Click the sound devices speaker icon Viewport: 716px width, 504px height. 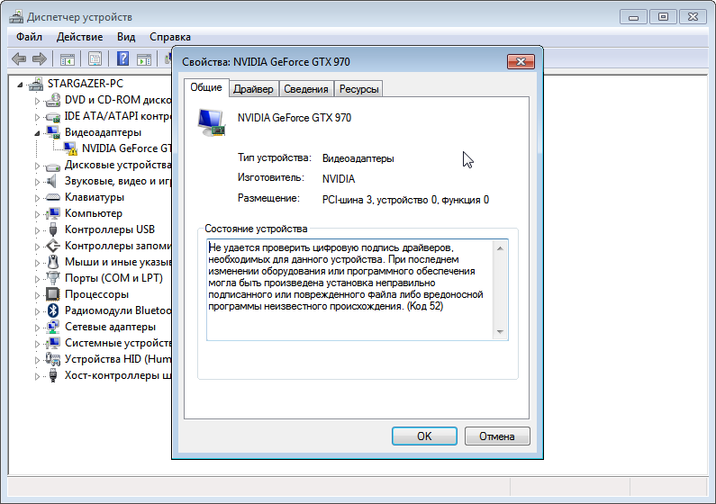(x=52, y=181)
